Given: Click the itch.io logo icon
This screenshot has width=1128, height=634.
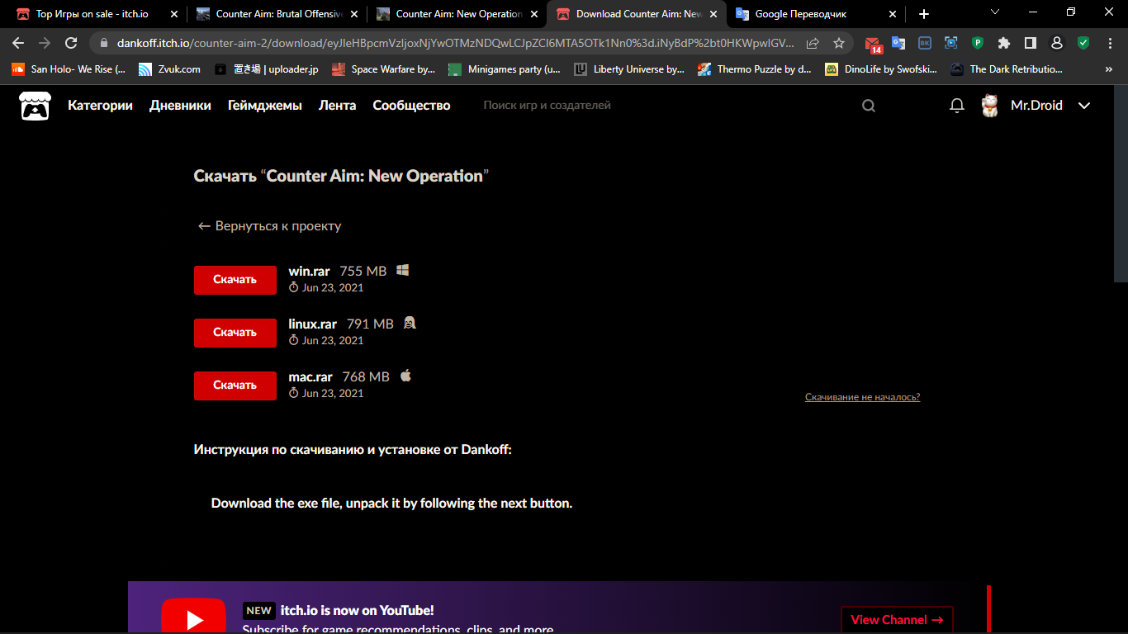Looking at the screenshot, I should [35, 106].
